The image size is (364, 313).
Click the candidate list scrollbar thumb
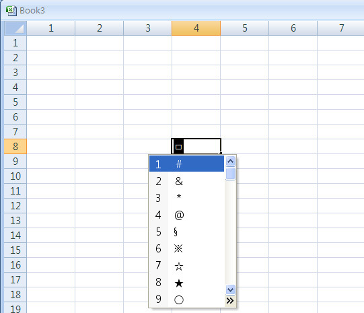click(x=230, y=173)
